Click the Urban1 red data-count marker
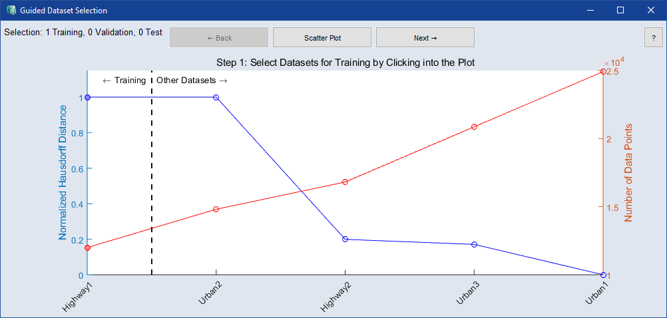 tap(602, 71)
